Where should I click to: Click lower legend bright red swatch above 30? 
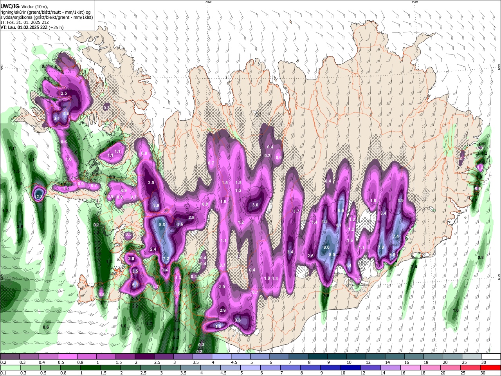point(491,367)
